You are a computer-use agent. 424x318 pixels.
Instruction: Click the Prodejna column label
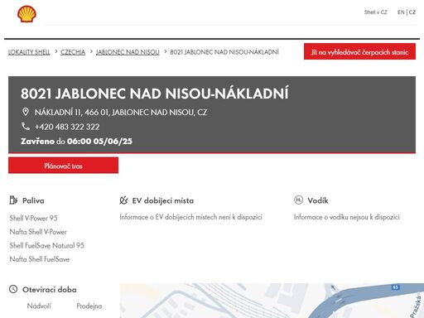(89, 306)
